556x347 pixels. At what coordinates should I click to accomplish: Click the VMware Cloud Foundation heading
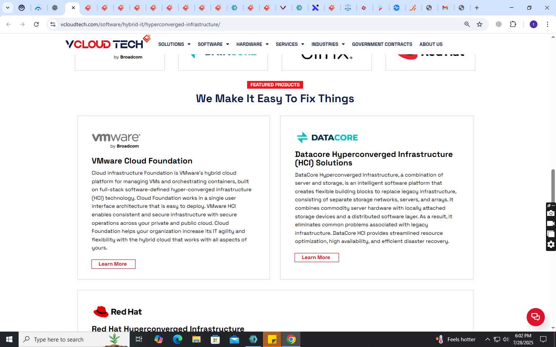pos(142,161)
